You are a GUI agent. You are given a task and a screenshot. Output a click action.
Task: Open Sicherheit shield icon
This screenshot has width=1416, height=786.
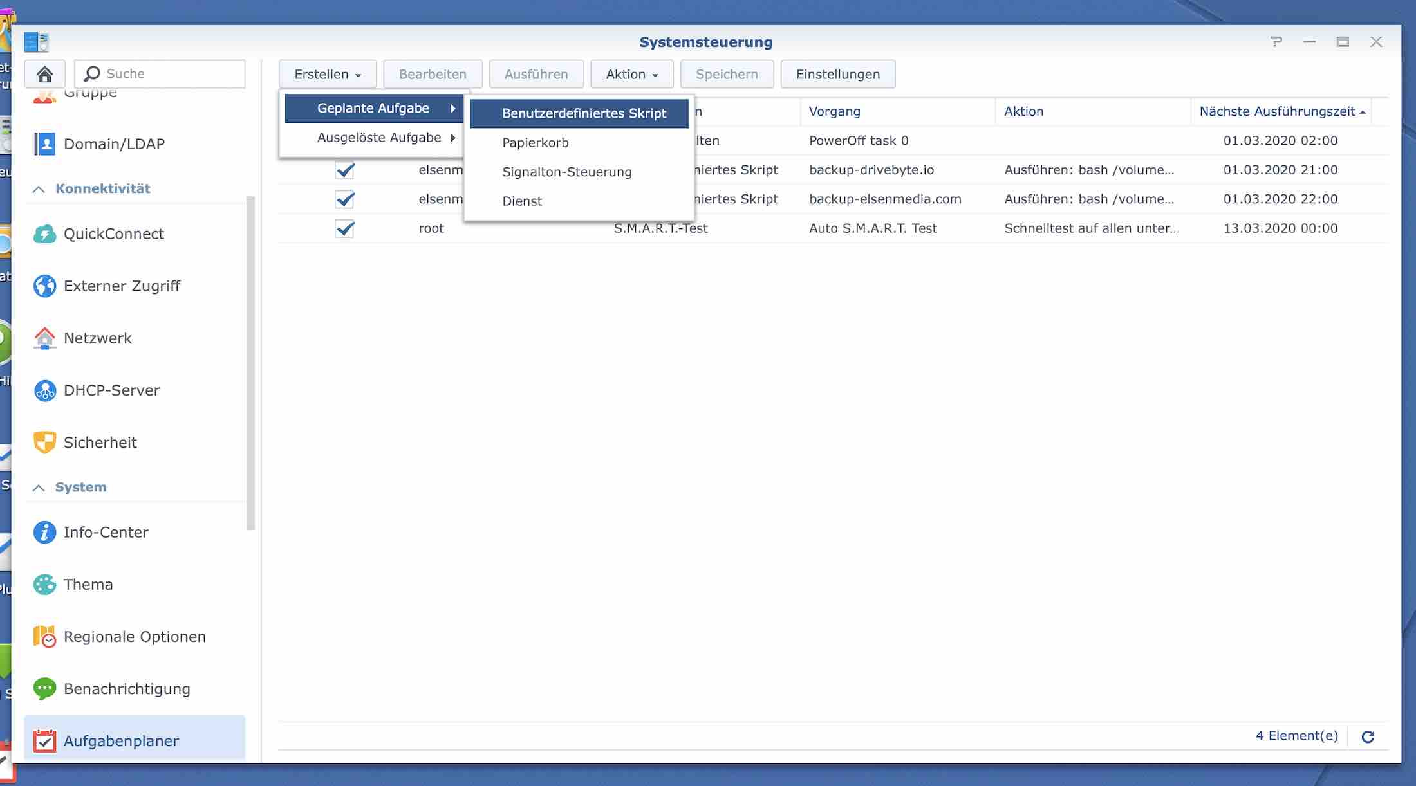coord(44,443)
